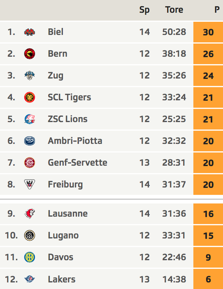Click the Lausanne lion logo
The image size is (223, 289).
tap(30, 214)
